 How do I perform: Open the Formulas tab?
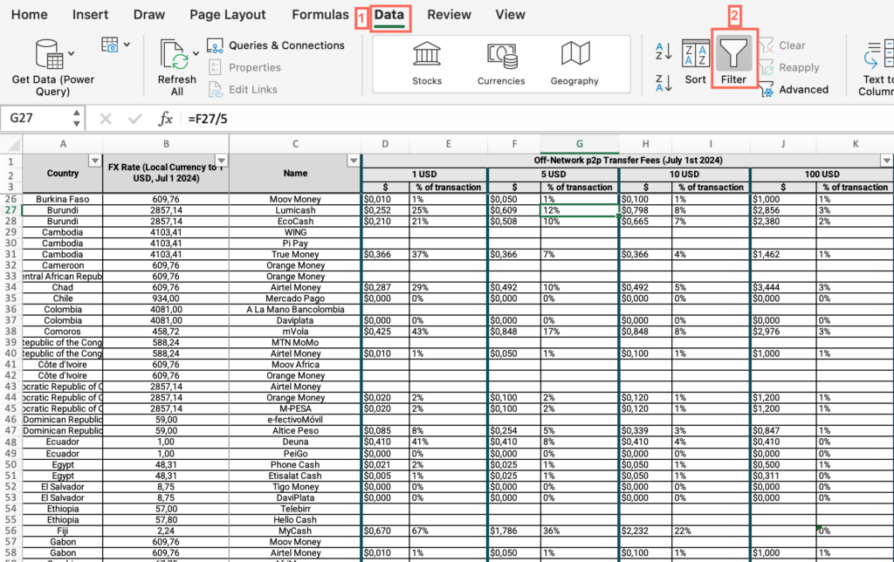point(320,15)
